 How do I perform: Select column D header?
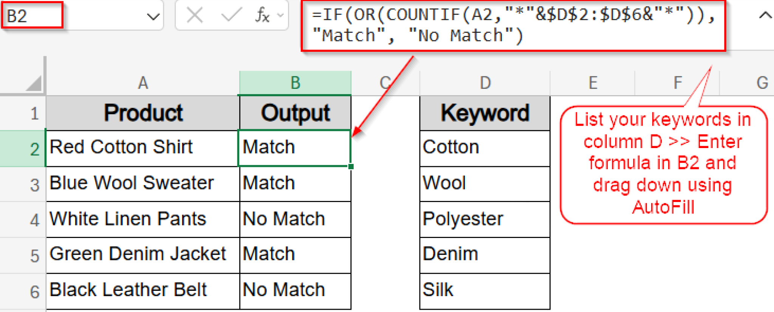click(485, 82)
